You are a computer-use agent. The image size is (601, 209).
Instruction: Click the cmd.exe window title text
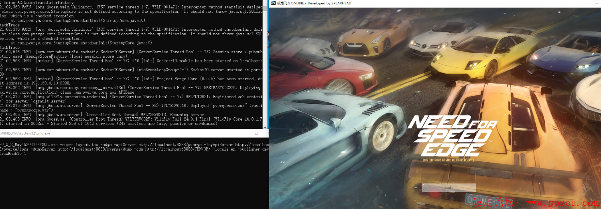tap(25, 133)
